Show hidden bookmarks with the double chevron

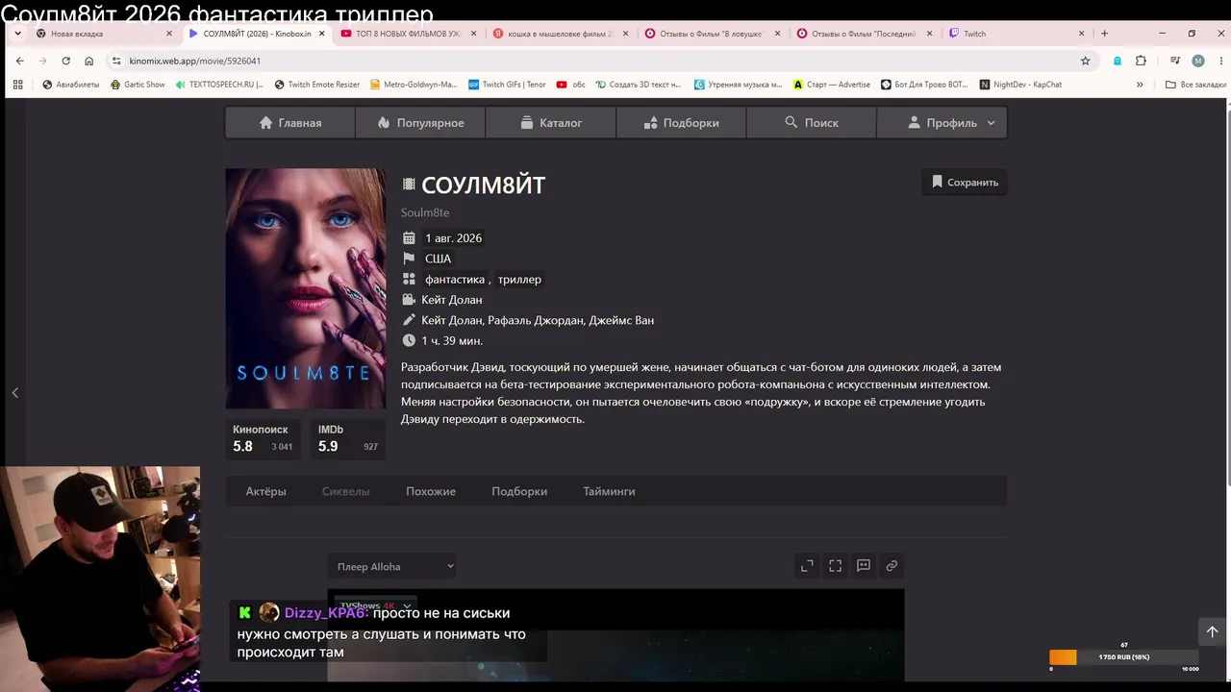pos(1140,85)
